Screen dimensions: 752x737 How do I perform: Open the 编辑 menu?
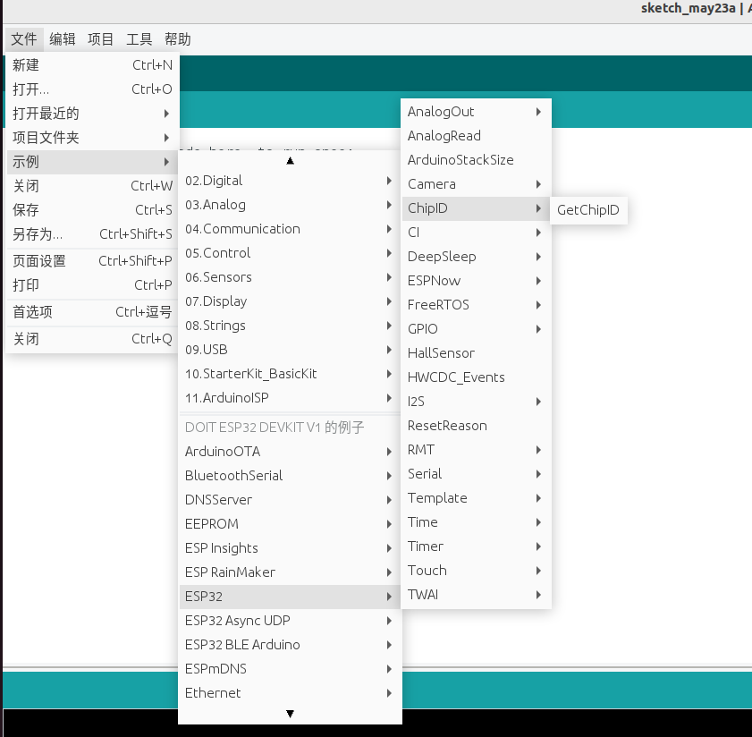coord(61,38)
